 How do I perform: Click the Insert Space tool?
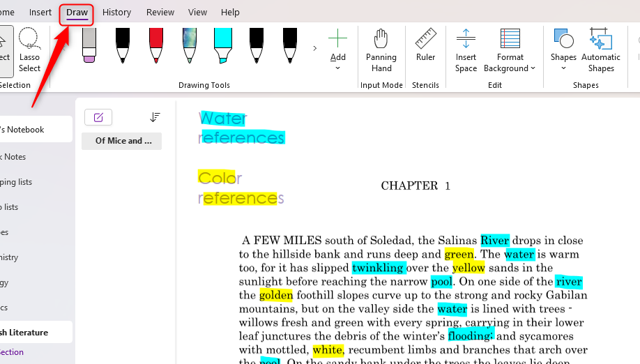(x=466, y=51)
